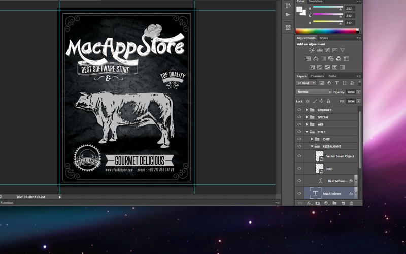Click the foreground color swatch

click(299, 10)
